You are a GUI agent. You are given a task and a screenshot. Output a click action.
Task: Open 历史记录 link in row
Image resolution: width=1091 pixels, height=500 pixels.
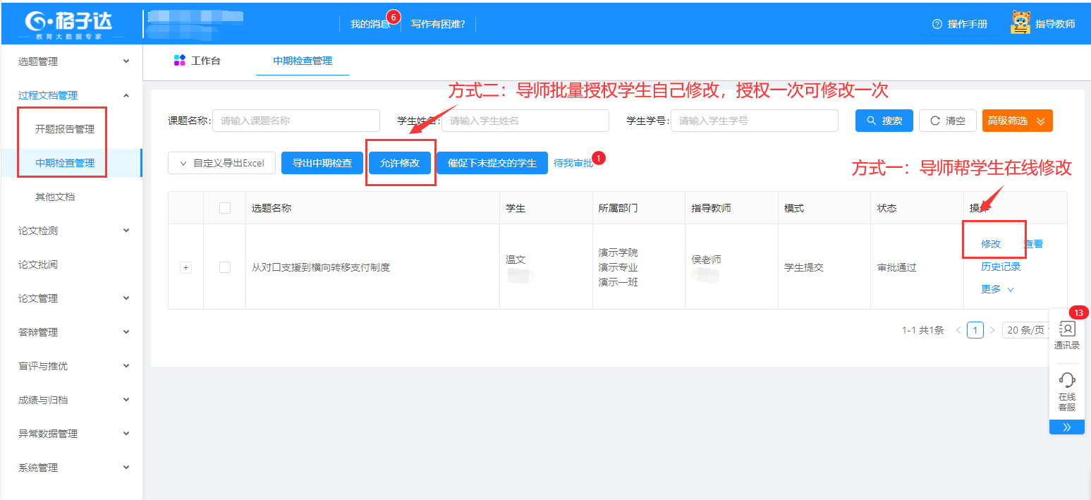click(x=1000, y=267)
